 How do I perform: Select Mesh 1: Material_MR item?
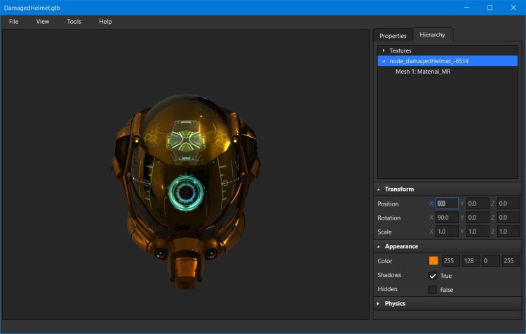click(x=422, y=72)
